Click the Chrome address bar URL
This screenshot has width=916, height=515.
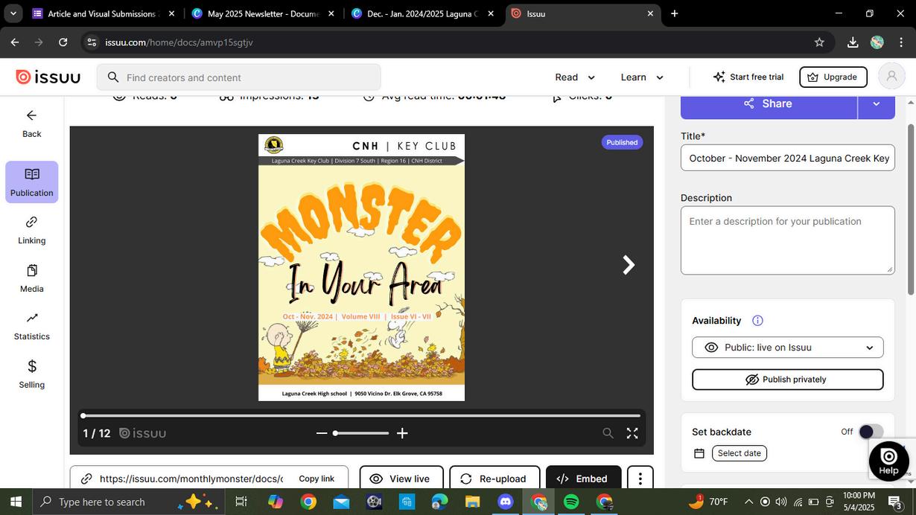point(179,42)
